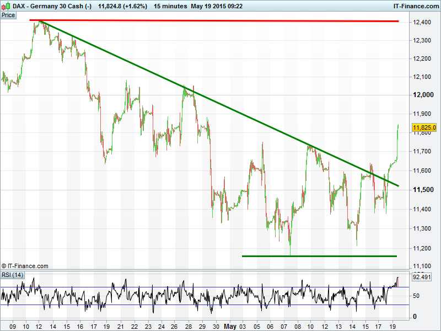441x331 pixels.
Task: Click the 12,400 price axis label
Action: (x=421, y=22)
